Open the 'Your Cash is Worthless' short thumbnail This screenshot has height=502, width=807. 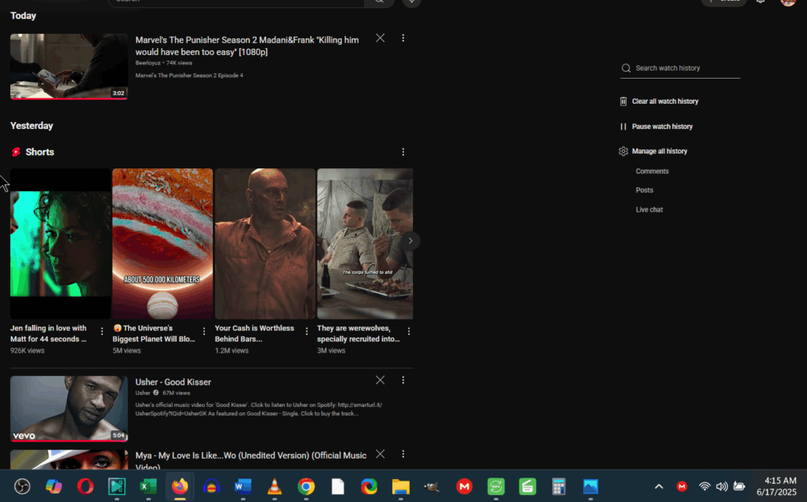point(265,244)
